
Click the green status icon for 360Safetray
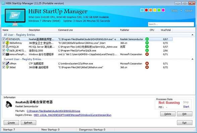(x=147, y=43)
